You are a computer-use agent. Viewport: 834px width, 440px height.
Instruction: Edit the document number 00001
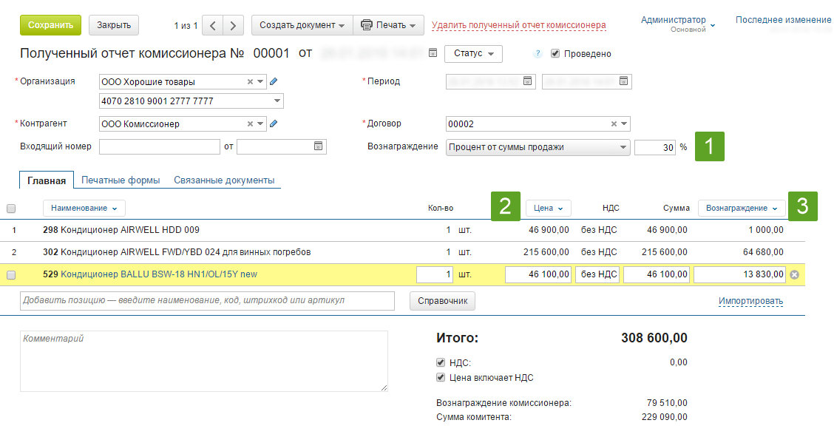[x=271, y=53]
